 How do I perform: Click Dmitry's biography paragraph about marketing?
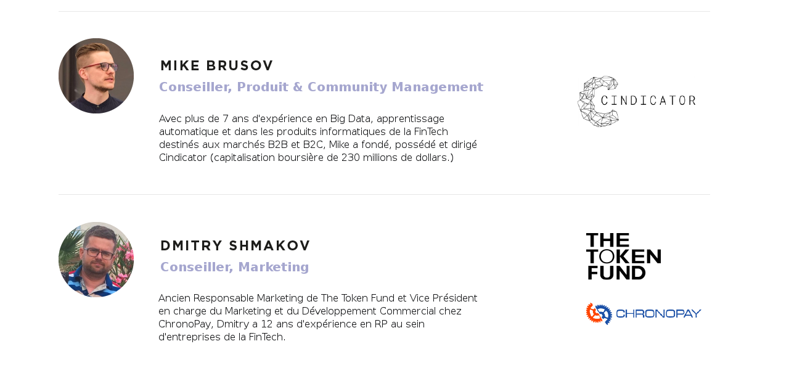[x=318, y=318]
